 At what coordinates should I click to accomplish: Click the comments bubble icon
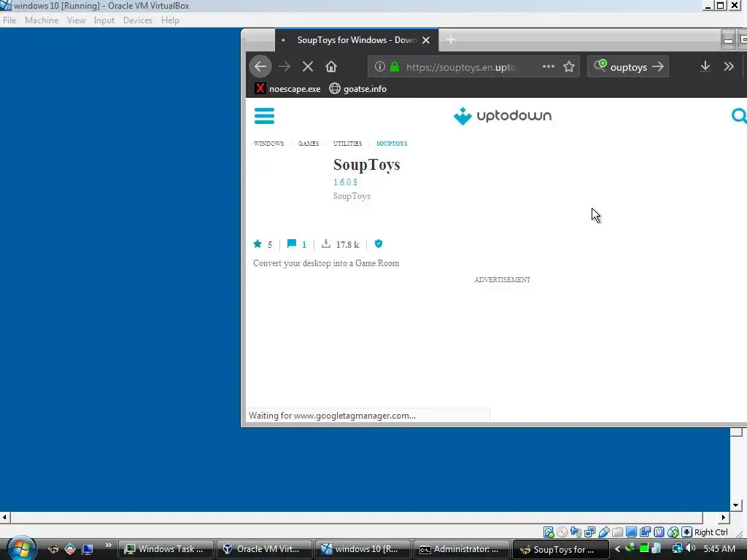pos(292,244)
